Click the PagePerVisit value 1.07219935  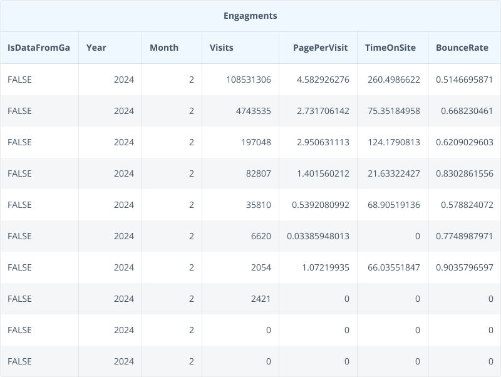326,267
